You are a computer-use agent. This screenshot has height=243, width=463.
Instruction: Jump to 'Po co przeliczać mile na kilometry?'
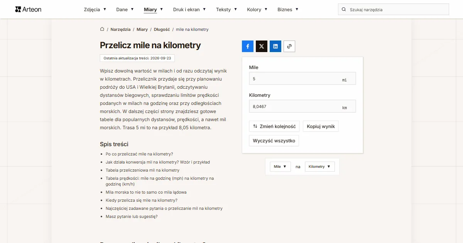(139, 154)
